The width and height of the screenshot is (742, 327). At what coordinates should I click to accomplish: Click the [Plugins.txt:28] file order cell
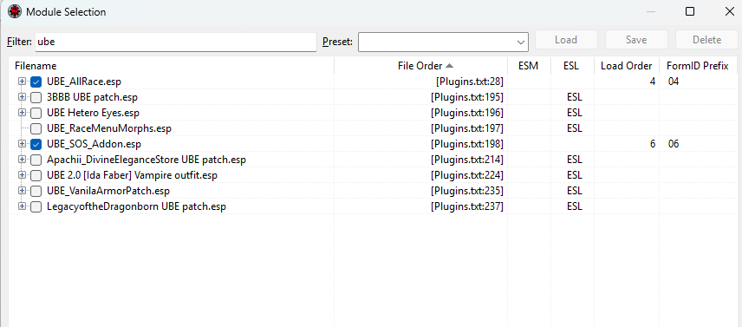pyautogui.click(x=470, y=82)
